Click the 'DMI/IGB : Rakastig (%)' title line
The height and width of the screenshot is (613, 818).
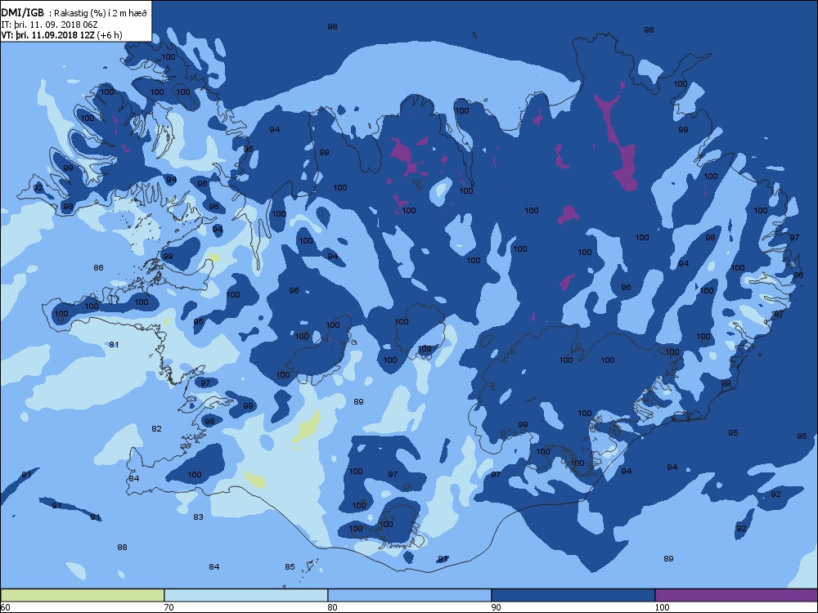click(74, 13)
